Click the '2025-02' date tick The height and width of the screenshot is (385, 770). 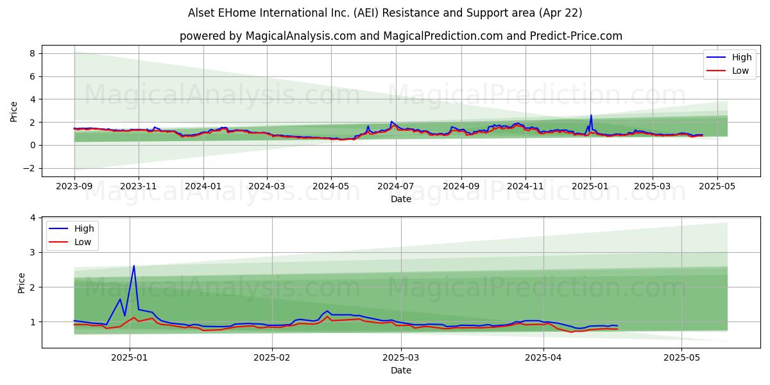point(272,357)
